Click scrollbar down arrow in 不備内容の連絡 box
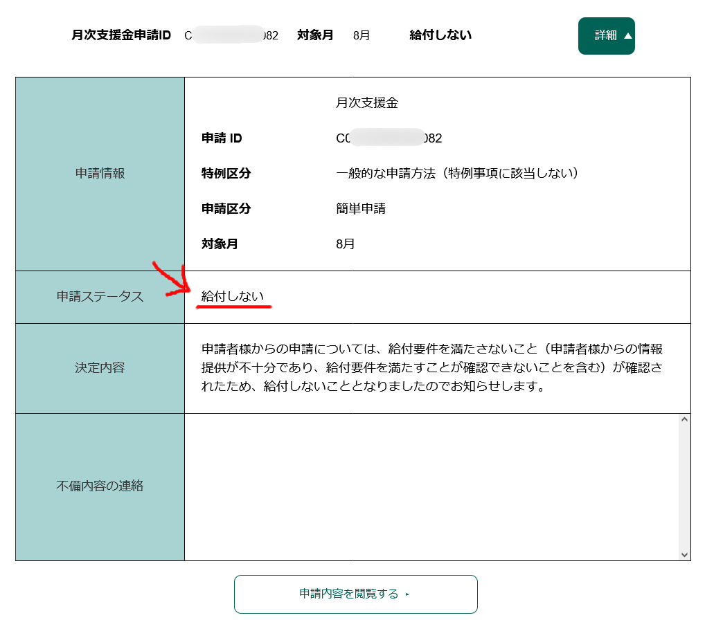 click(x=684, y=555)
